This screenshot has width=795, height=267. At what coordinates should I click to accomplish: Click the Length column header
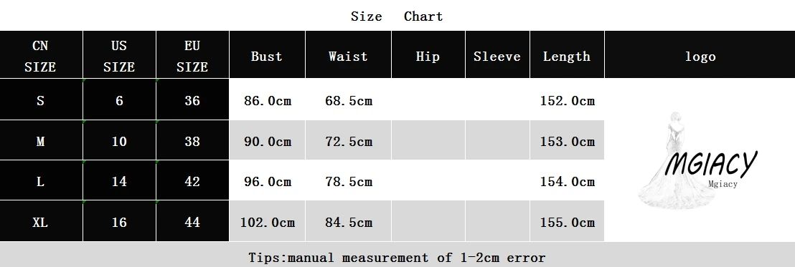coord(567,54)
